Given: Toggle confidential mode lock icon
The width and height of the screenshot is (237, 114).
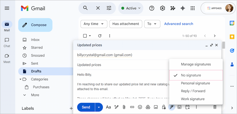Looking at the screenshot, I should point(164,107).
